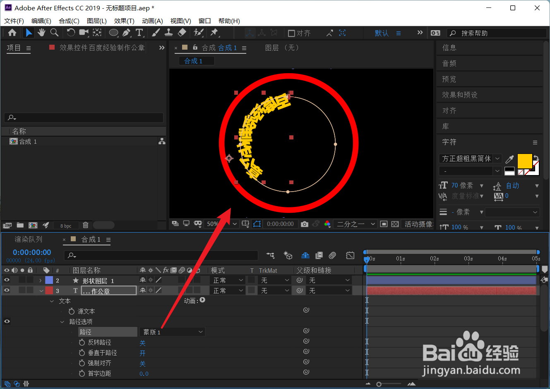Select the Puppet Pin tool
This screenshot has width=550, height=389.
[214, 33]
